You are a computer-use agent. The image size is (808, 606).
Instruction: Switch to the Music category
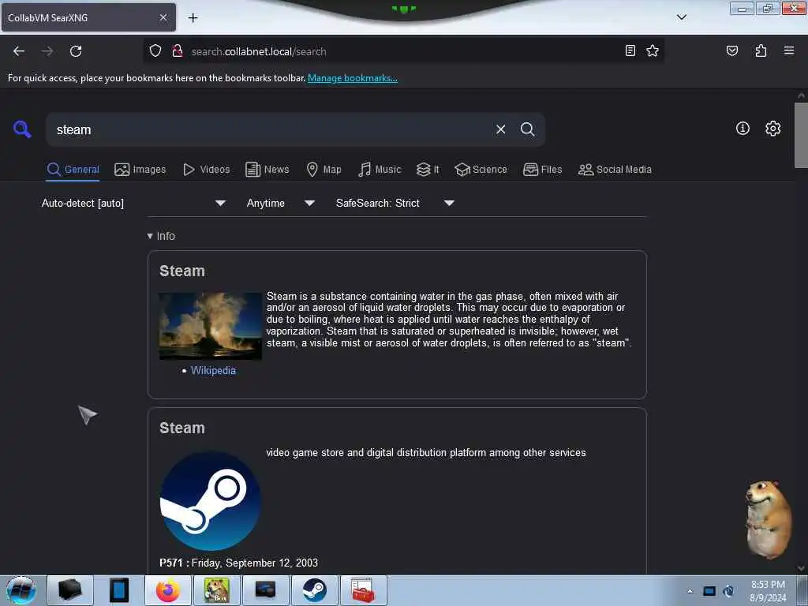380,170
